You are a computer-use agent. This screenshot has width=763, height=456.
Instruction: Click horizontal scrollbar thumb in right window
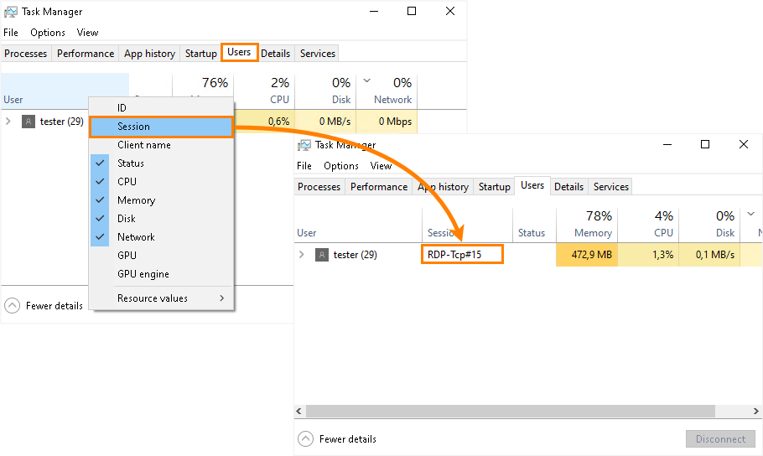pos(511,412)
